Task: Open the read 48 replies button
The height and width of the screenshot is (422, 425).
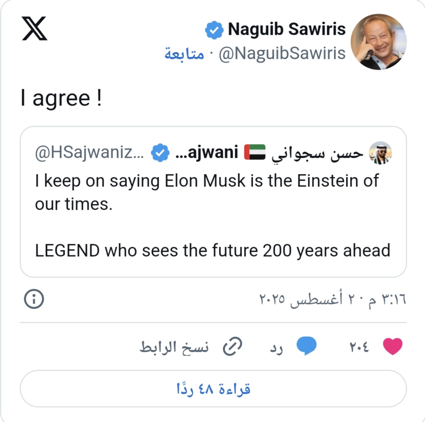Action: click(213, 389)
